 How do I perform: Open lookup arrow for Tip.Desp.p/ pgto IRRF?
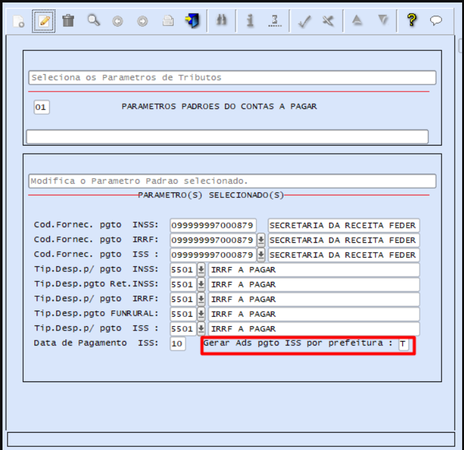[201, 299]
